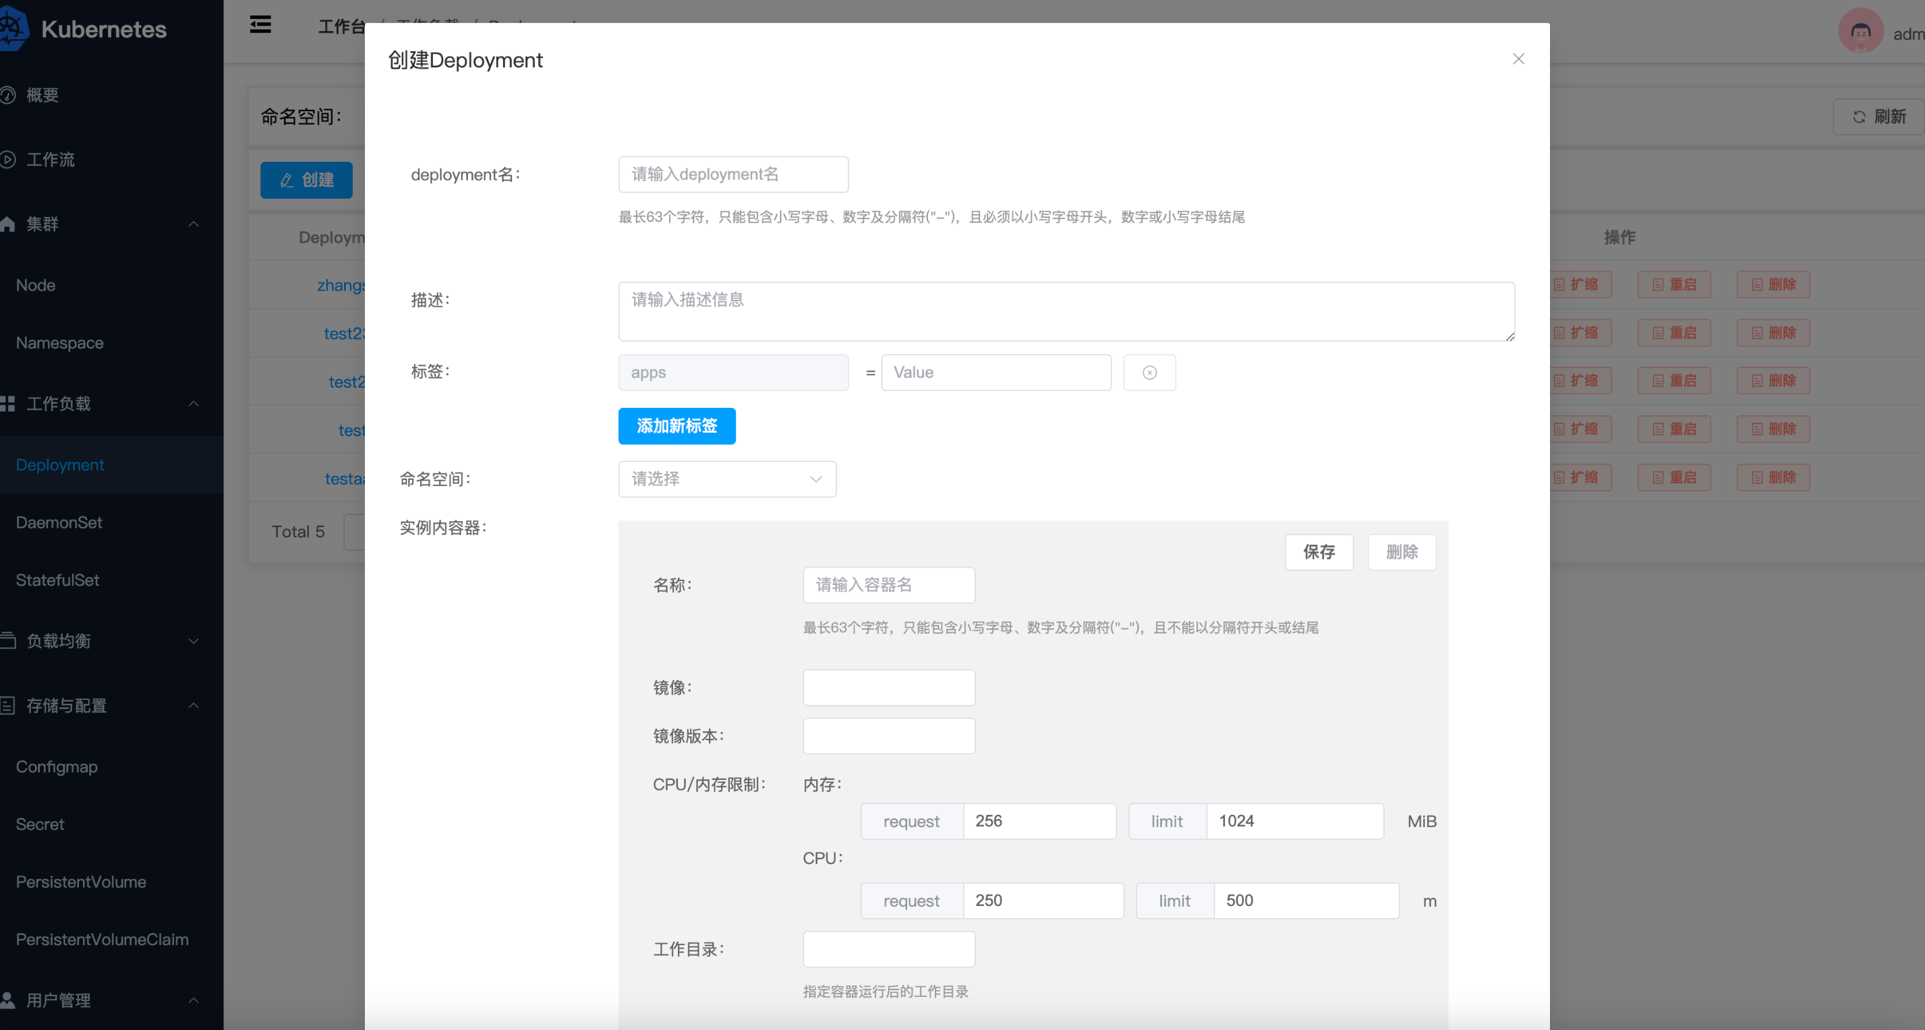Image resolution: width=1925 pixels, height=1030 pixels.
Task: Click the 用户管理 sidebar user icon
Action: point(7,1000)
